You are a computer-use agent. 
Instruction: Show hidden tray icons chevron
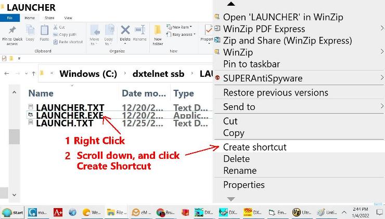[x=344, y=212]
